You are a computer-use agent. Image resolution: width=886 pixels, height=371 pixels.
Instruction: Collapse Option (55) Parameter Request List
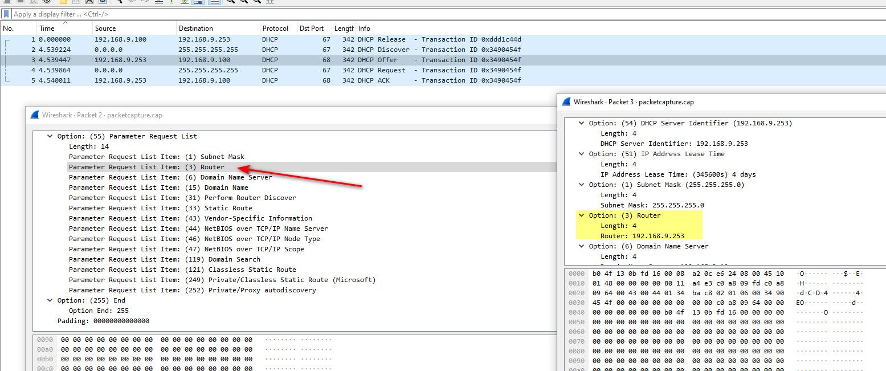pos(50,136)
